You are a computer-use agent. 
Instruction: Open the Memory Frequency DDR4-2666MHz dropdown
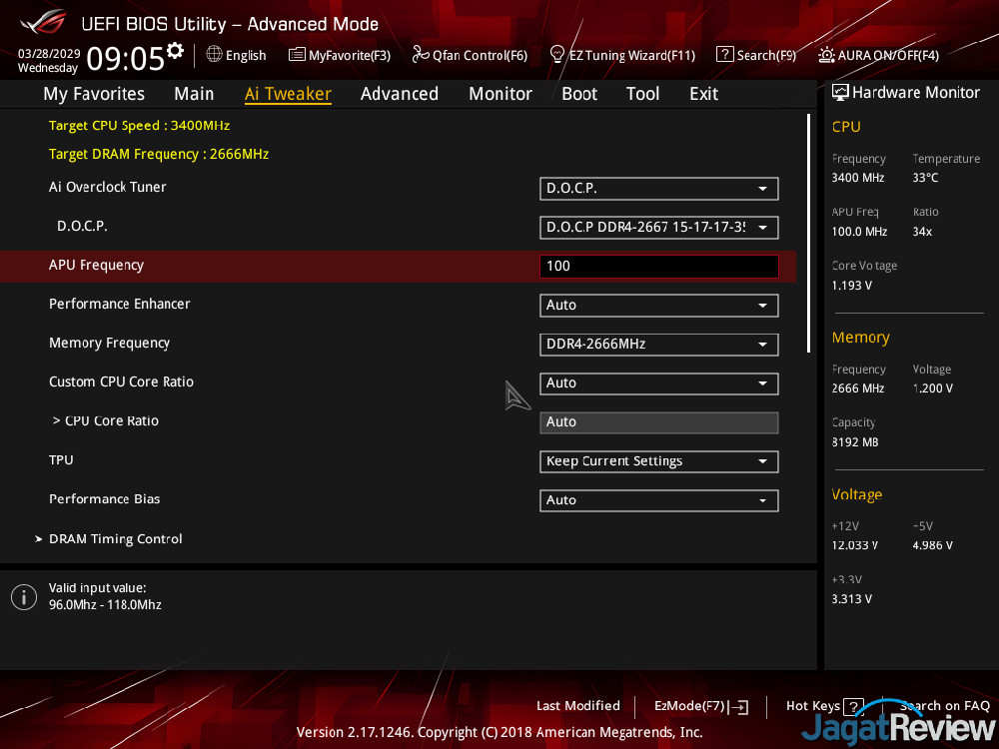click(x=658, y=345)
